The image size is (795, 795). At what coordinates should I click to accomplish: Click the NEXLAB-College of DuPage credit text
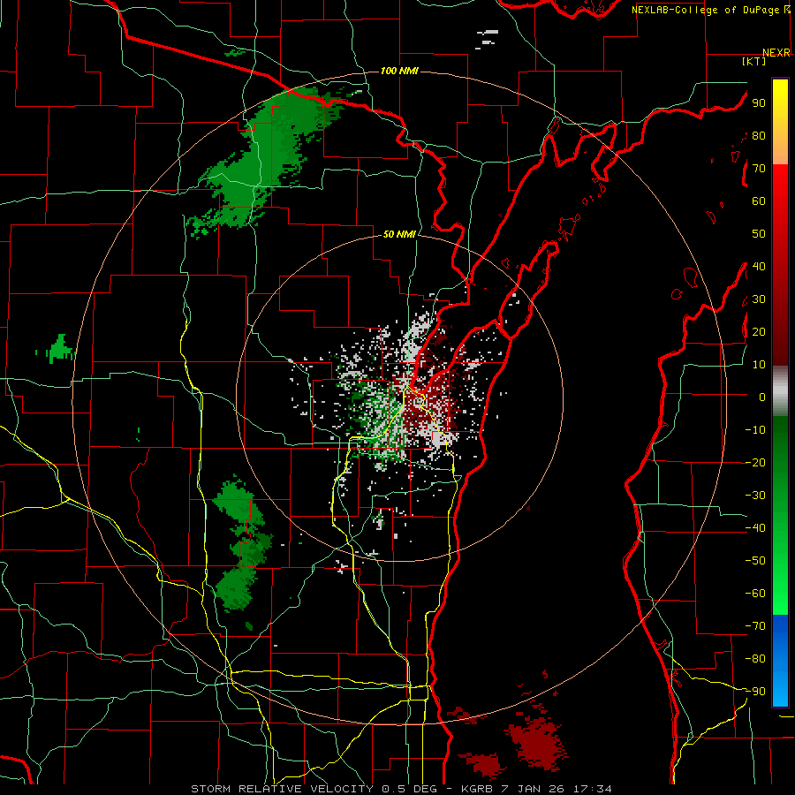point(707,10)
